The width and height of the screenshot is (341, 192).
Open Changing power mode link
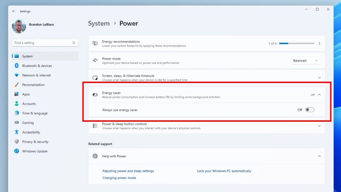[119, 178]
